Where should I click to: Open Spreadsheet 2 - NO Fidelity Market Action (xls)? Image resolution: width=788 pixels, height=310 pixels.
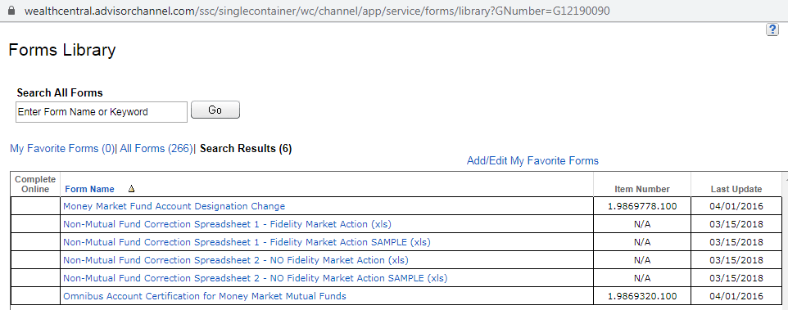coord(236,260)
